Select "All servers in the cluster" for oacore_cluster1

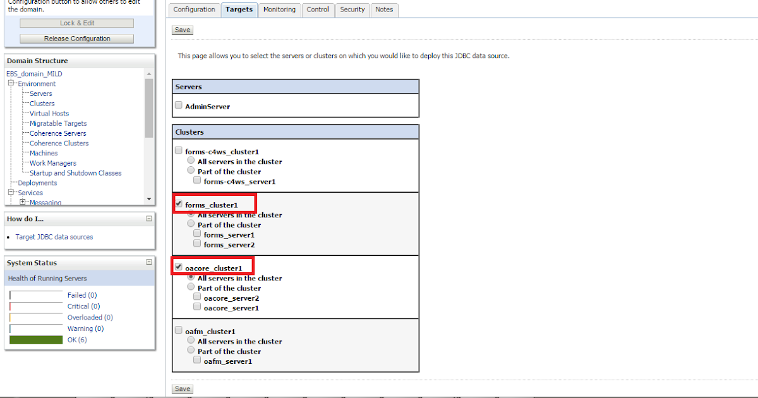click(x=190, y=277)
